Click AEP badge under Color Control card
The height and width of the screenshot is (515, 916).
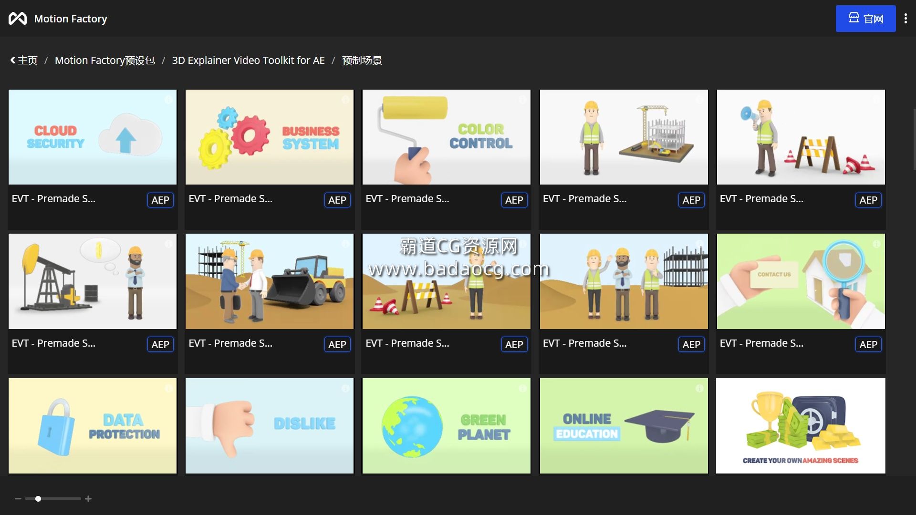tap(514, 200)
